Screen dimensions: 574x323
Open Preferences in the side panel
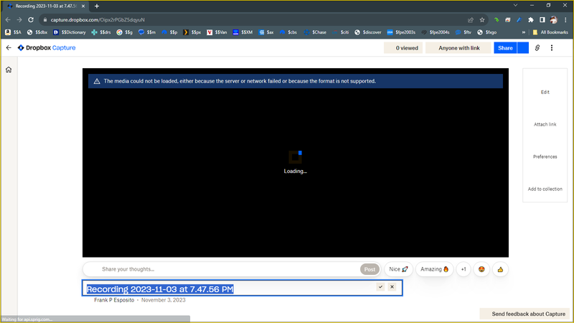545,156
